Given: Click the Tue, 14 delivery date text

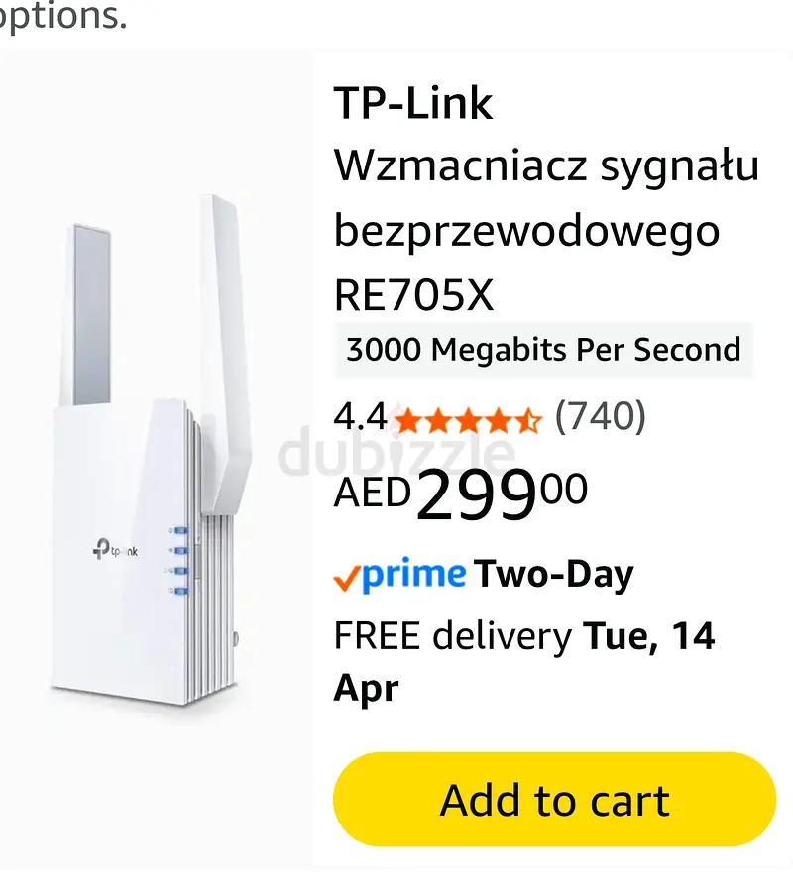Looking at the screenshot, I should [x=648, y=636].
